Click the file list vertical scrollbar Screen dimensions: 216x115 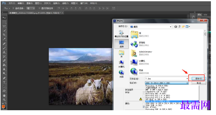pyautogui.click(x=205, y=52)
